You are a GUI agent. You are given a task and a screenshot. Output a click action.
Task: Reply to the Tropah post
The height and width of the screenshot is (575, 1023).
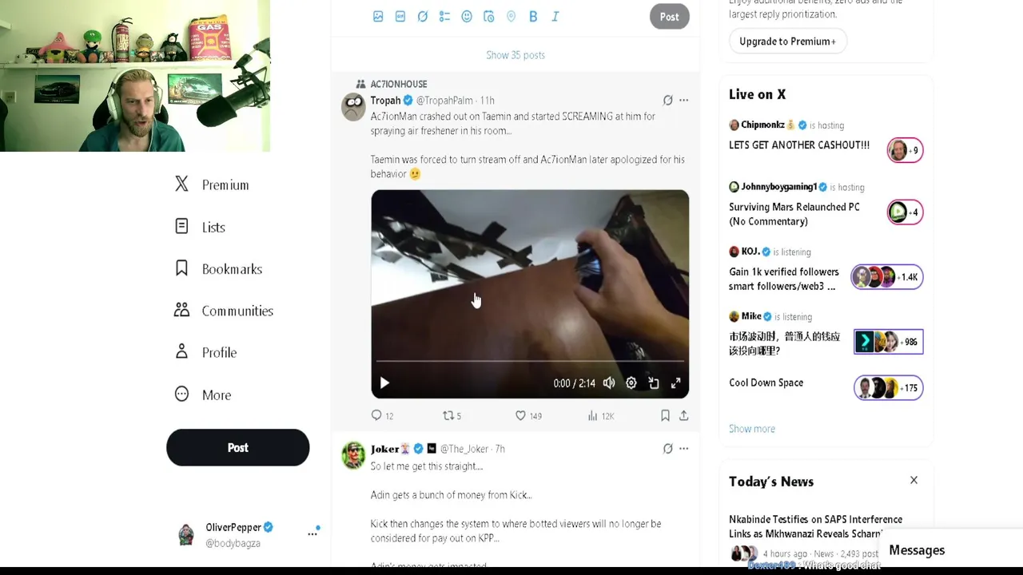382,415
